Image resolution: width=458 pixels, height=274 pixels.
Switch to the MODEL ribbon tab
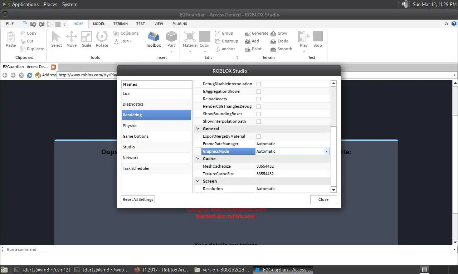tap(99, 24)
